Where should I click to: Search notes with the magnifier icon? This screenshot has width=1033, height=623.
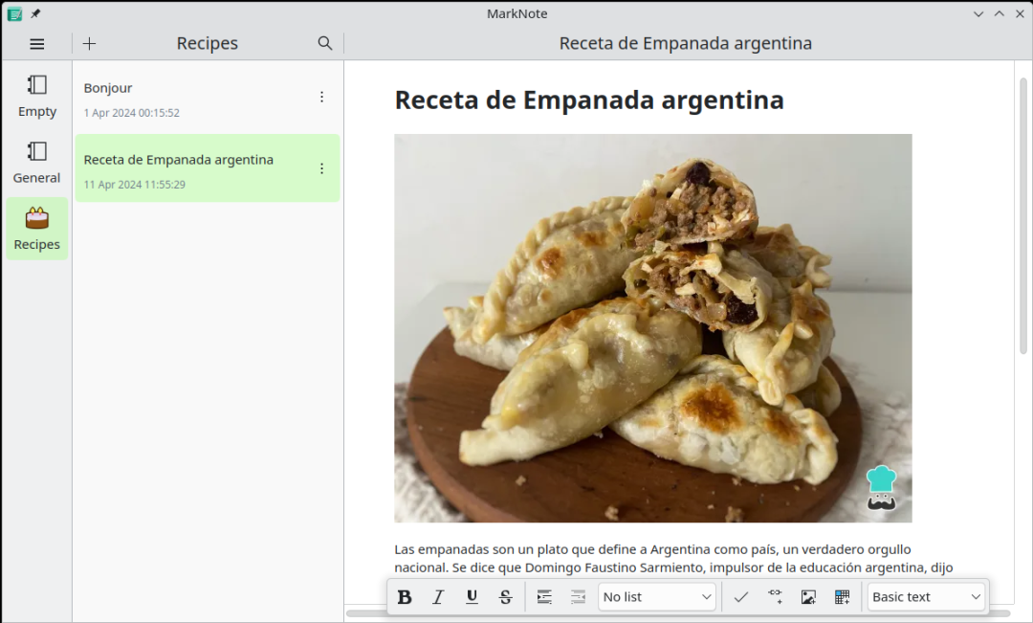pos(325,44)
